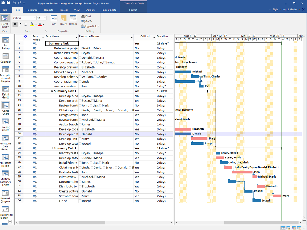
Task: Open the Calendar view from sidebar
Action: [5, 57]
